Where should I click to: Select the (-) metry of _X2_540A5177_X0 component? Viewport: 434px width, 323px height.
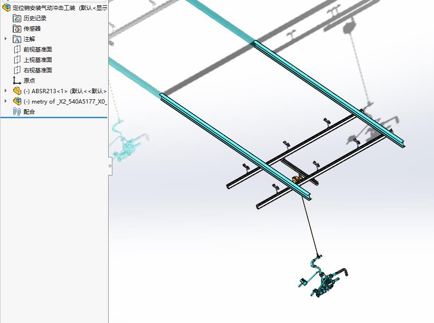(x=65, y=102)
